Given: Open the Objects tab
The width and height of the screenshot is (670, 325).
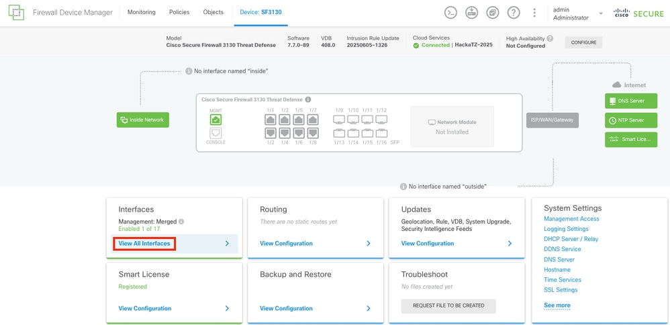Looking at the screenshot, I should click(213, 12).
